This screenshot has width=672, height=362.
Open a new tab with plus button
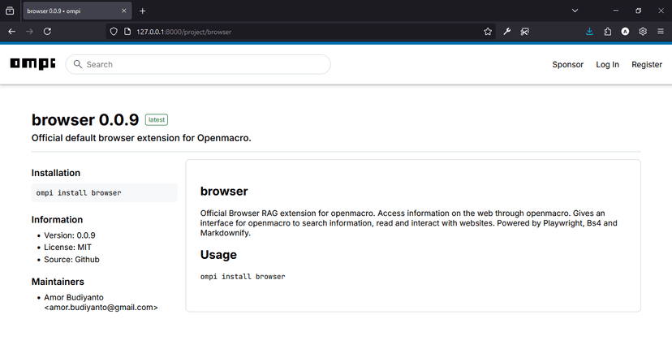[143, 11]
